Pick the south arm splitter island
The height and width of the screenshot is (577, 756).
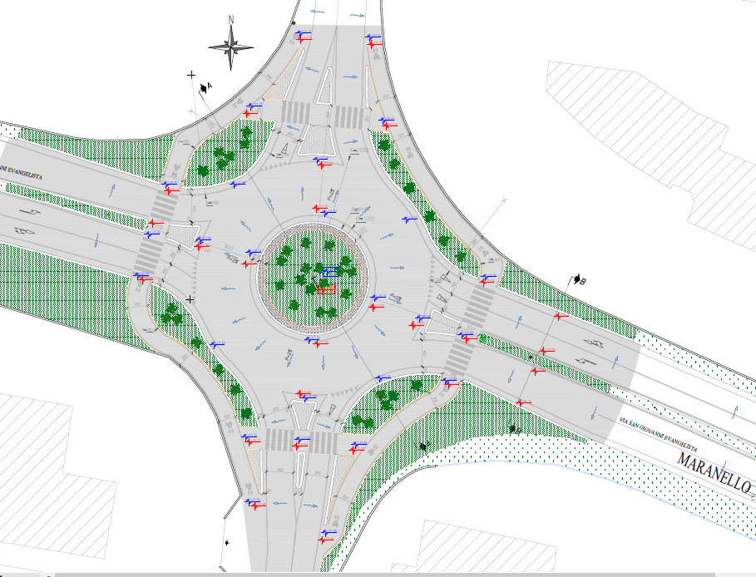click(x=303, y=412)
